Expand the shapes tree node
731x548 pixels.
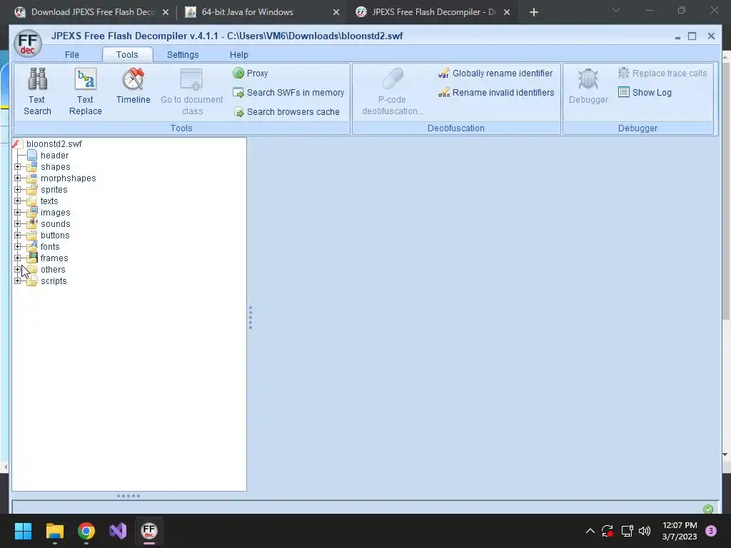[18, 167]
